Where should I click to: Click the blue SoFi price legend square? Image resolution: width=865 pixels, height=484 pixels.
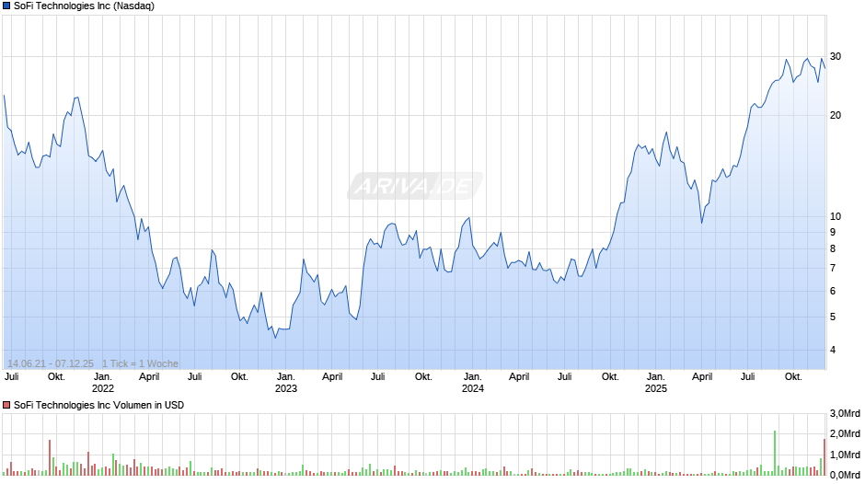click(6, 6)
